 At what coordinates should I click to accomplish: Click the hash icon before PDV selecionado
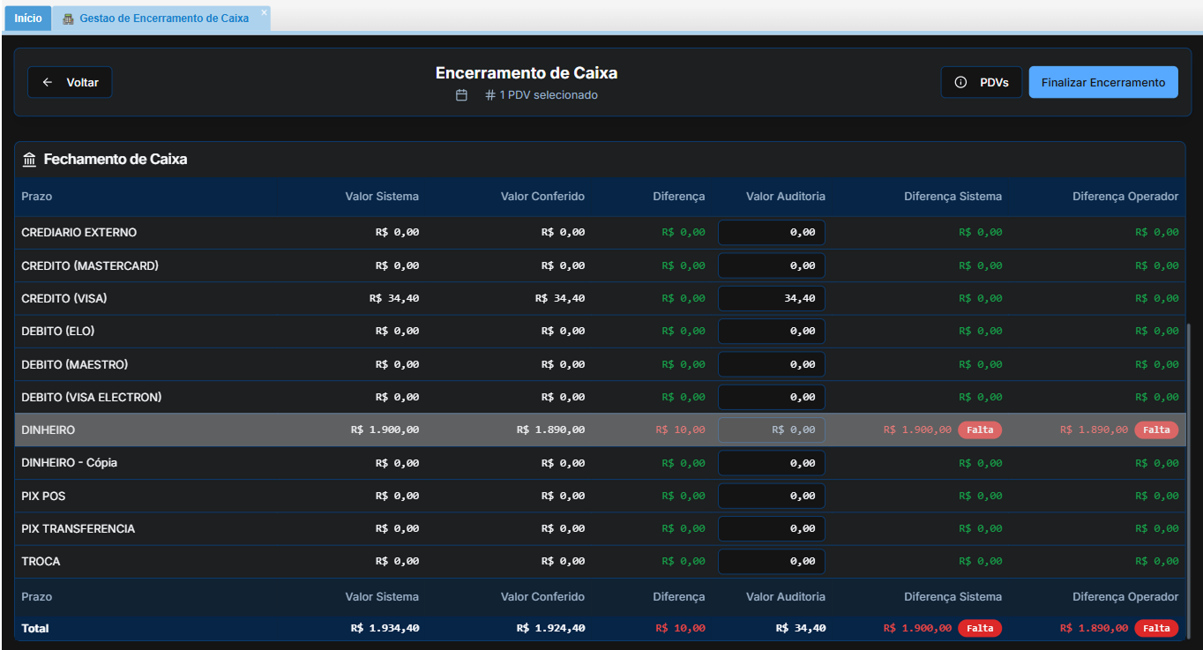point(490,95)
